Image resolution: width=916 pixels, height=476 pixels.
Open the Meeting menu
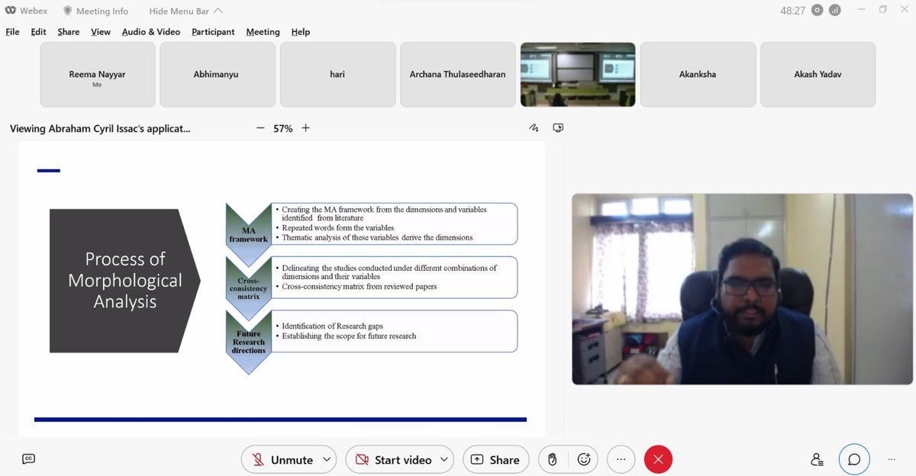tap(263, 32)
